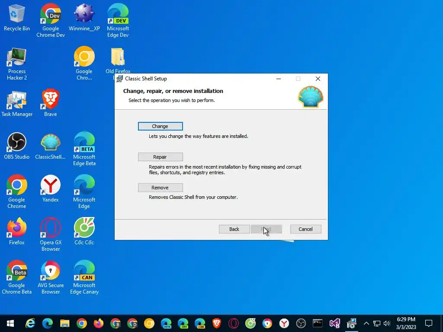The height and width of the screenshot is (332, 443).
Task: Click the Repair button in setup
Action: coord(160,157)
